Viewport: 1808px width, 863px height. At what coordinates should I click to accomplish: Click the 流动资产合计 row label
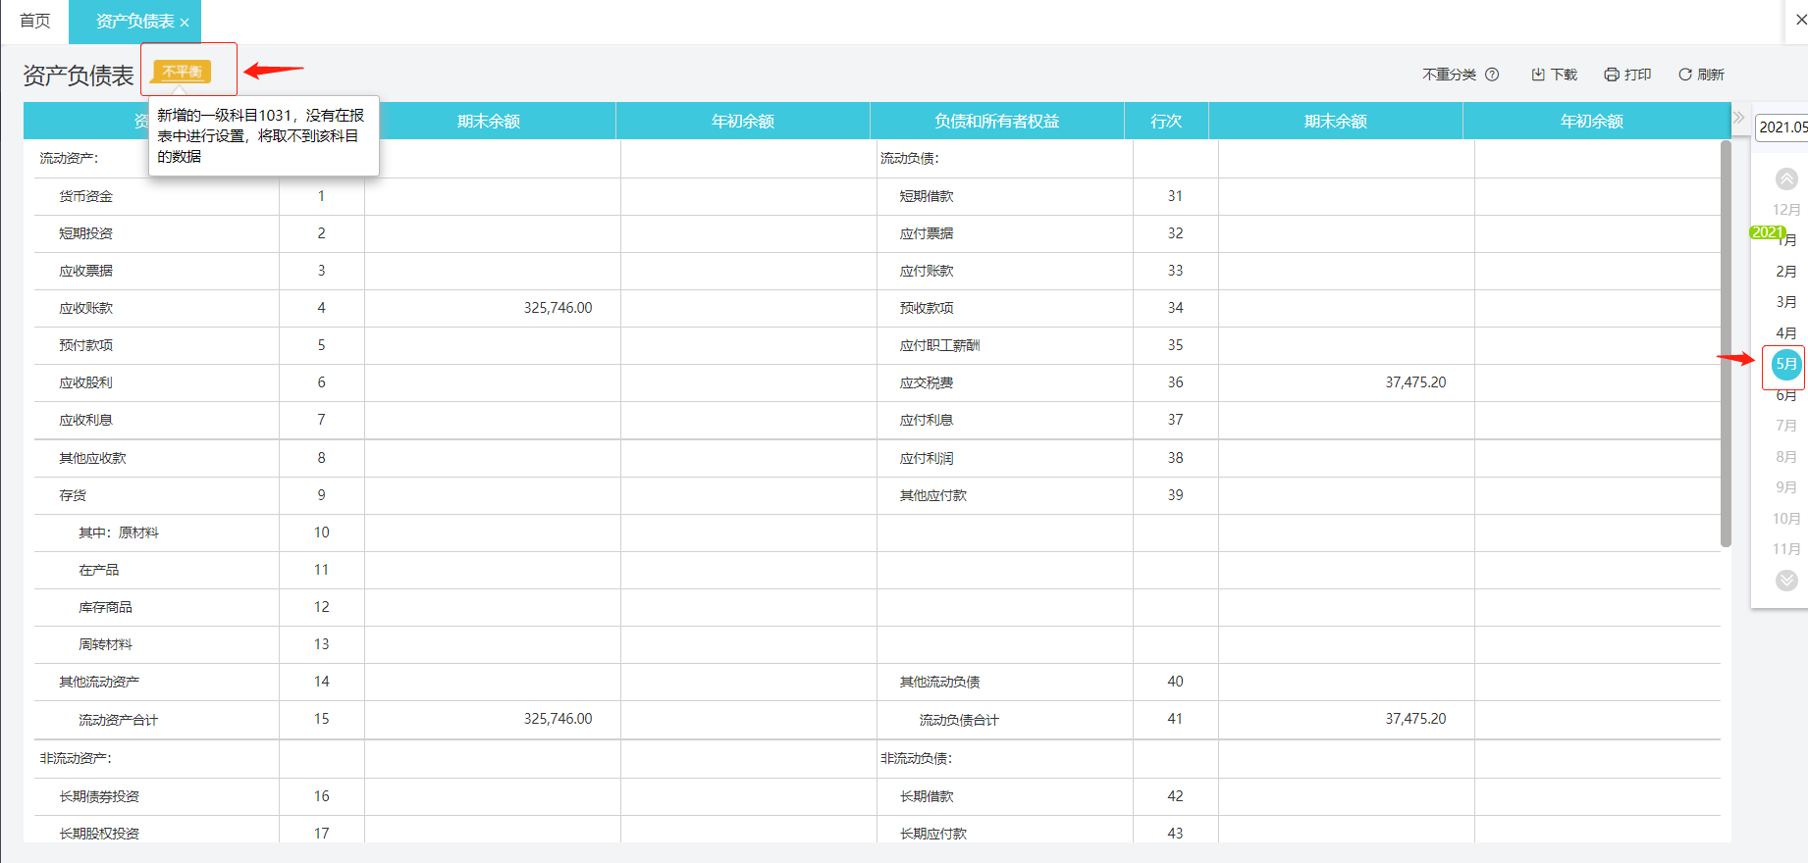click(118, 720)
